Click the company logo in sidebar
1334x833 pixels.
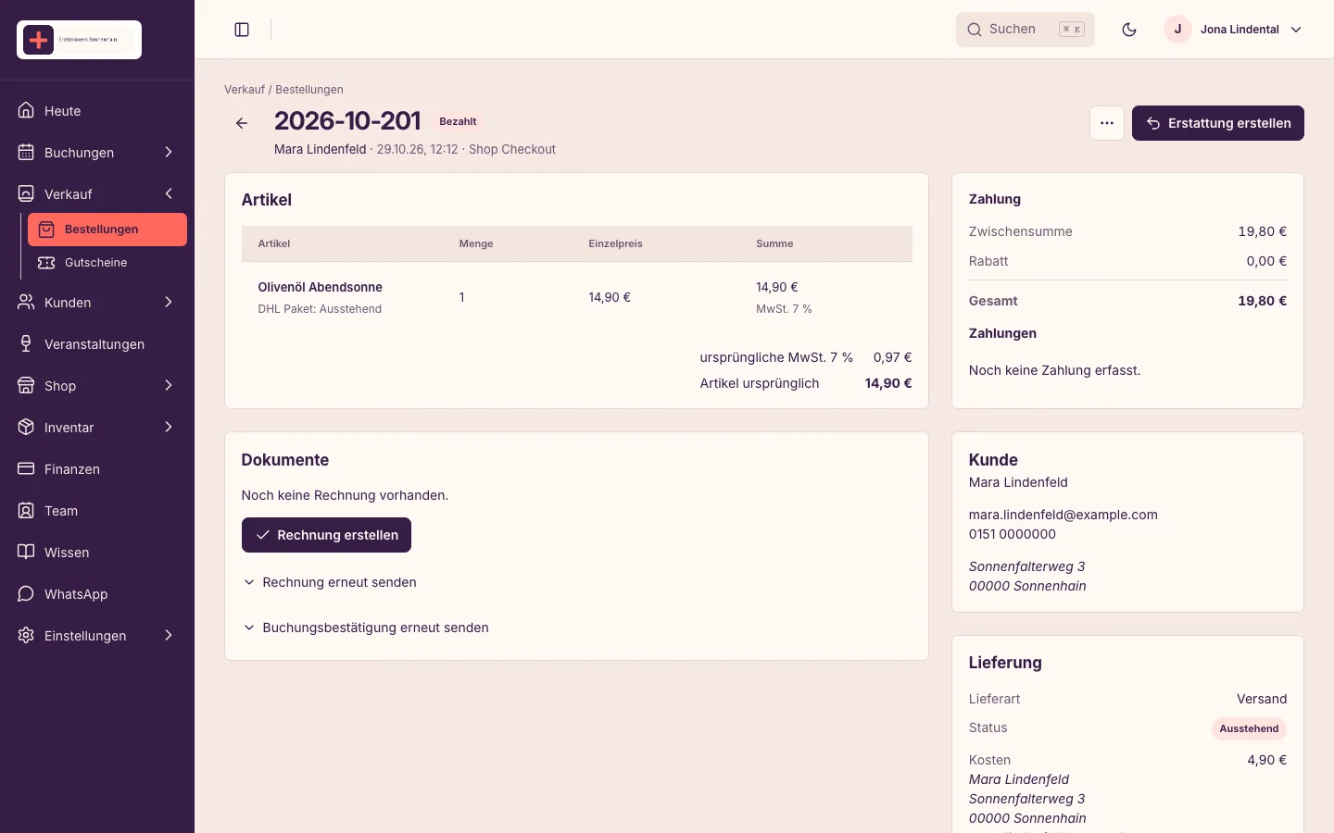[80, 40]
